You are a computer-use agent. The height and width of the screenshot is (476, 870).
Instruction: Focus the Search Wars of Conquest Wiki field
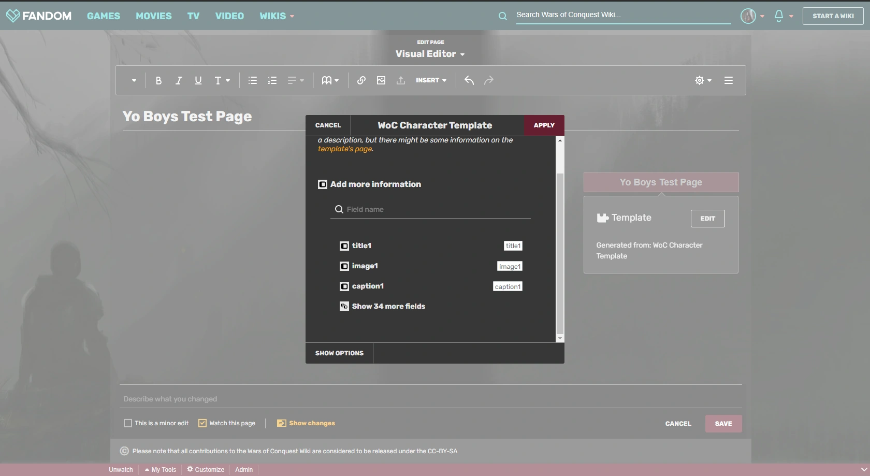pyautogui.click(x=623, y=15)
